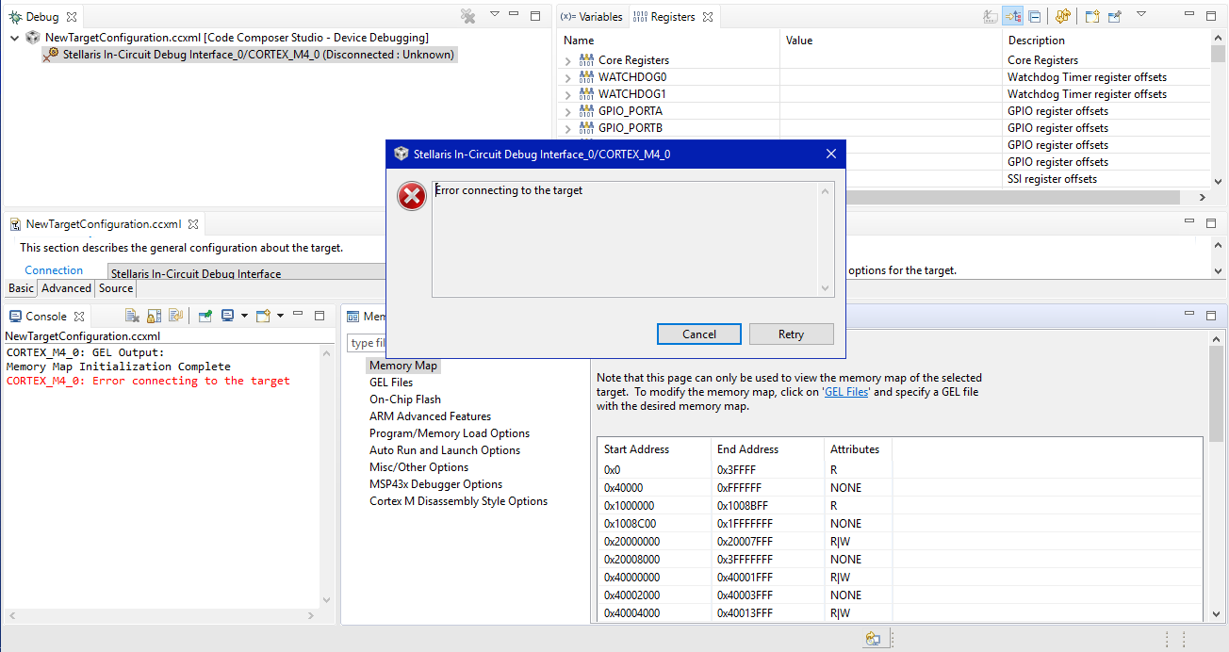Switch to the Advanced tab
The height and width of the screenshot is (652, 1229).
[66, 288]
